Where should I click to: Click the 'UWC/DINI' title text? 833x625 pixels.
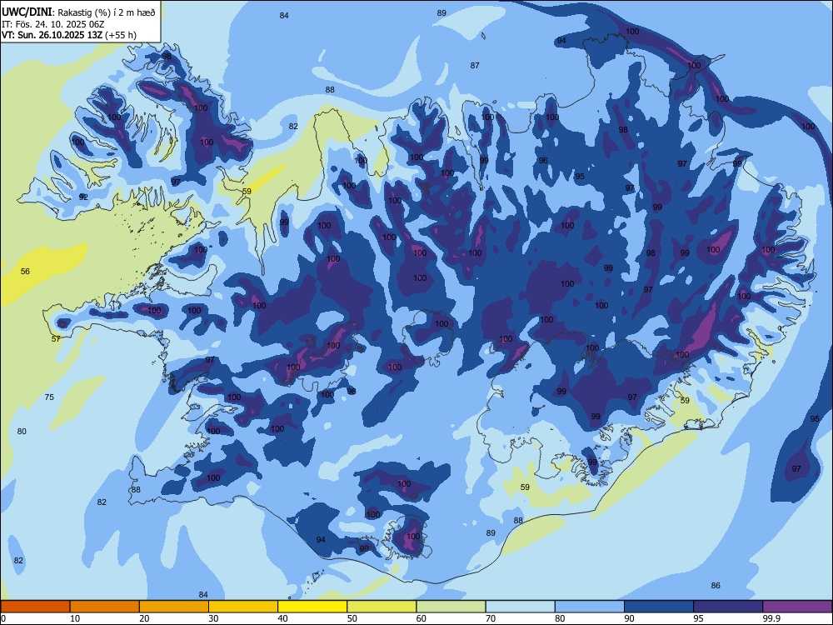[x=27, y=12]
